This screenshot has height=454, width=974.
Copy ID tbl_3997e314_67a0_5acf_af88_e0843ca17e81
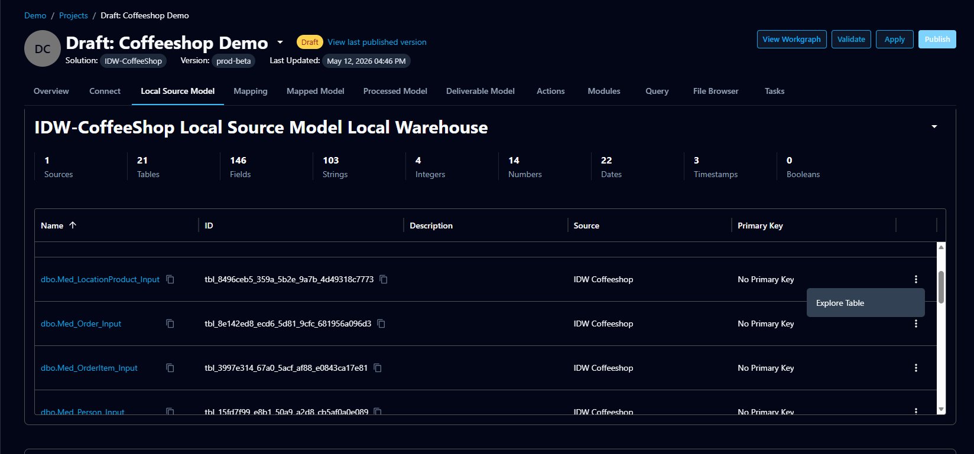(x=378, y=368)
